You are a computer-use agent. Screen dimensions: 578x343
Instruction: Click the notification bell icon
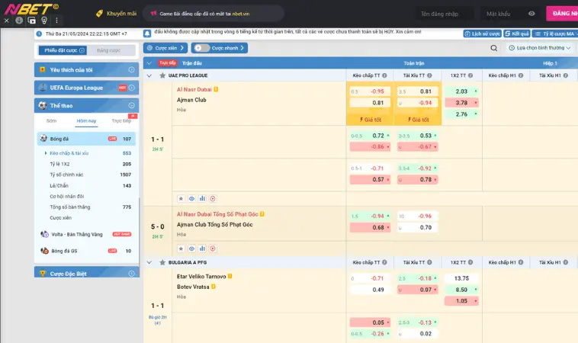tap(146, 34)
